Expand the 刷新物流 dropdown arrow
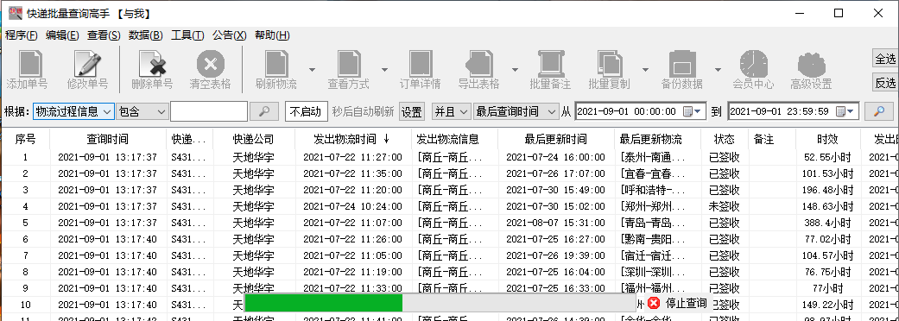 pos(312,70)
